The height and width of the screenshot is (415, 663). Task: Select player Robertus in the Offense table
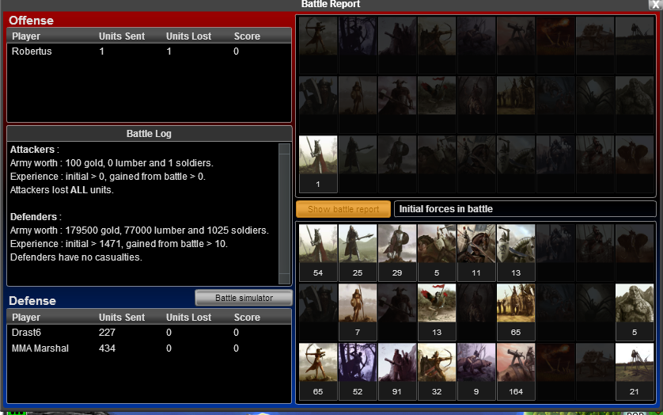[x=32, y=51]
